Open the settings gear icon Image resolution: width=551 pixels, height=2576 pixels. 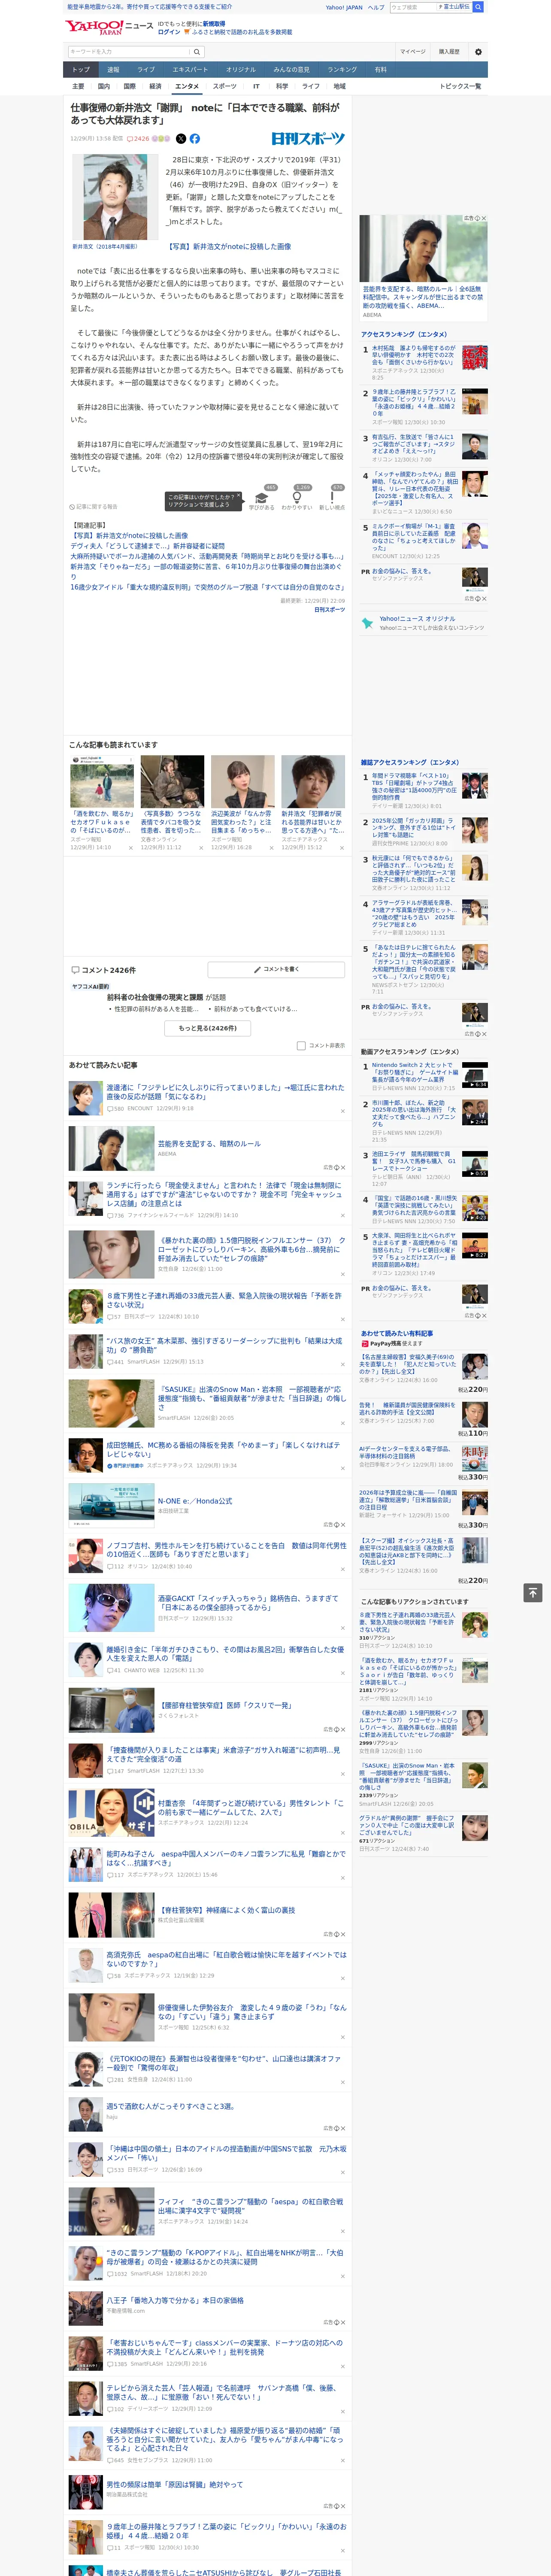[478, 52]
